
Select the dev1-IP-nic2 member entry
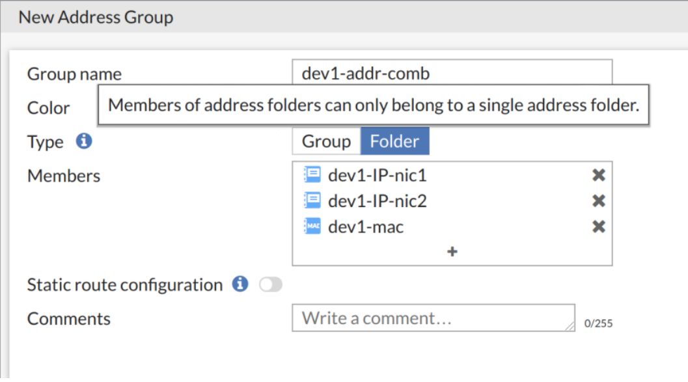[x=378, y=201]
